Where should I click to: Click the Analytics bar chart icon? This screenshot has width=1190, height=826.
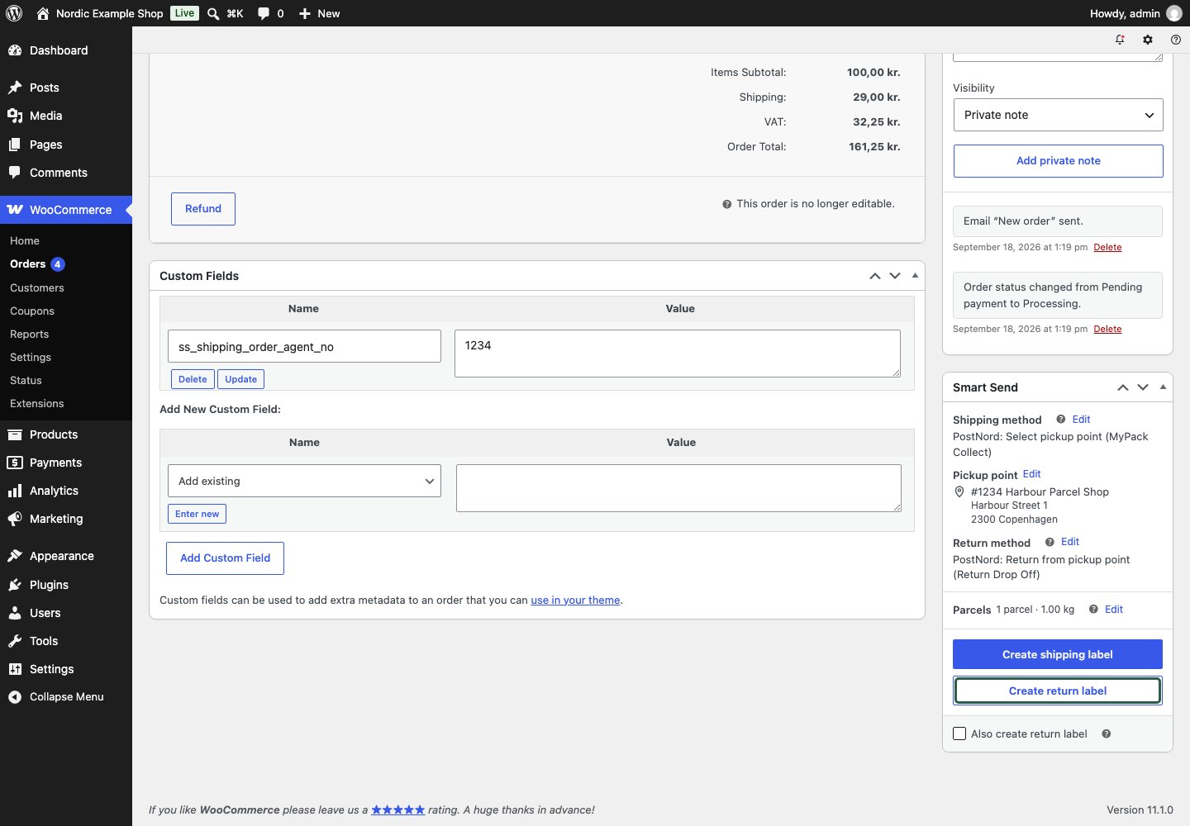coord(15,491)
